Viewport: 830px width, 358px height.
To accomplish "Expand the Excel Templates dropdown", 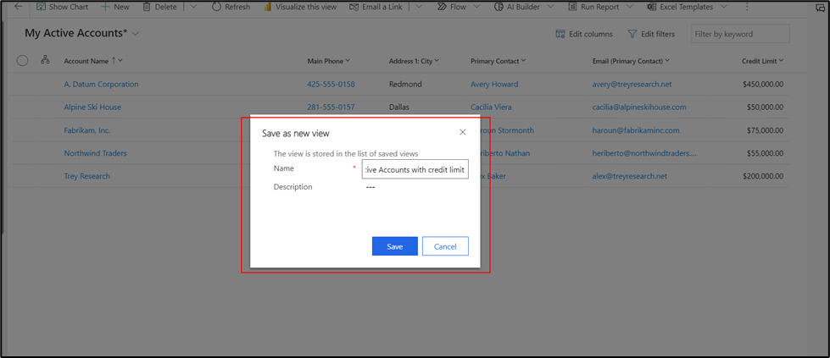I will [723, 7].
